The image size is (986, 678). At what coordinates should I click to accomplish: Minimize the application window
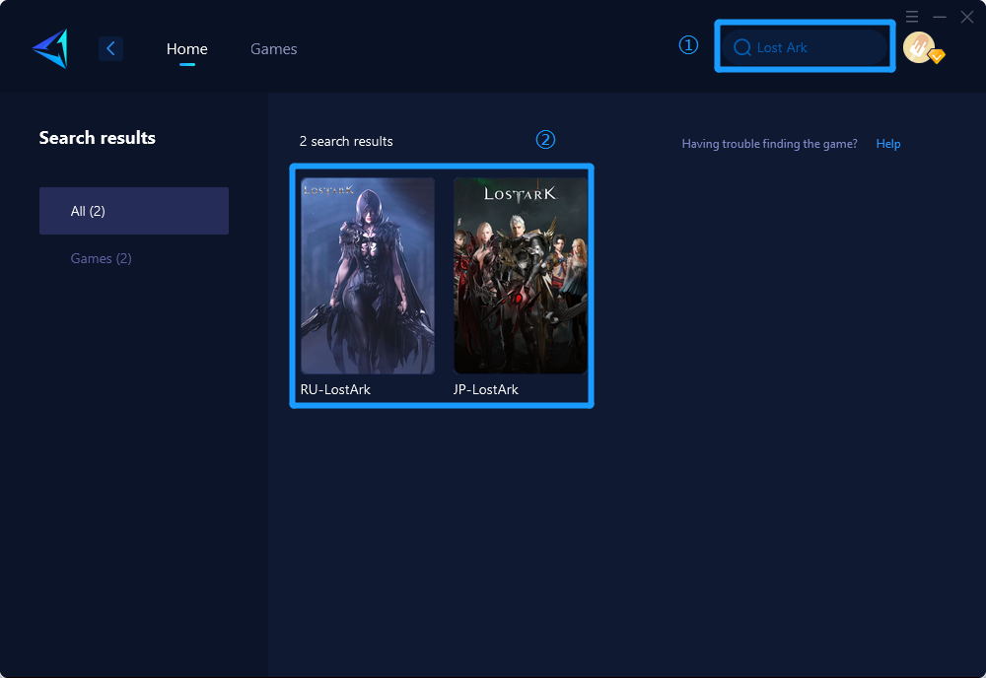pos(940,17)
